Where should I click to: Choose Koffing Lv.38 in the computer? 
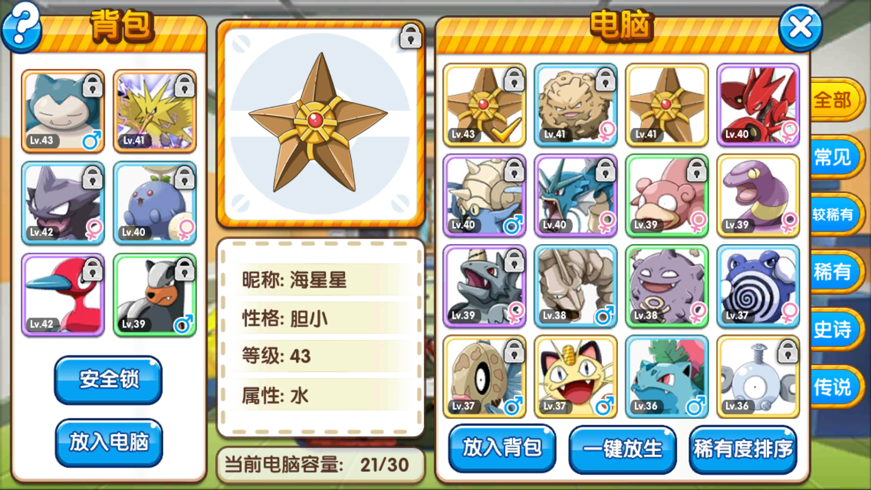667,286
